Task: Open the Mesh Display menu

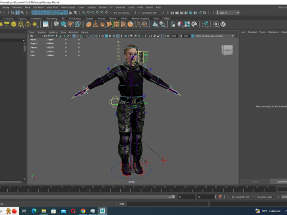Action: click(x=68, y=7)
